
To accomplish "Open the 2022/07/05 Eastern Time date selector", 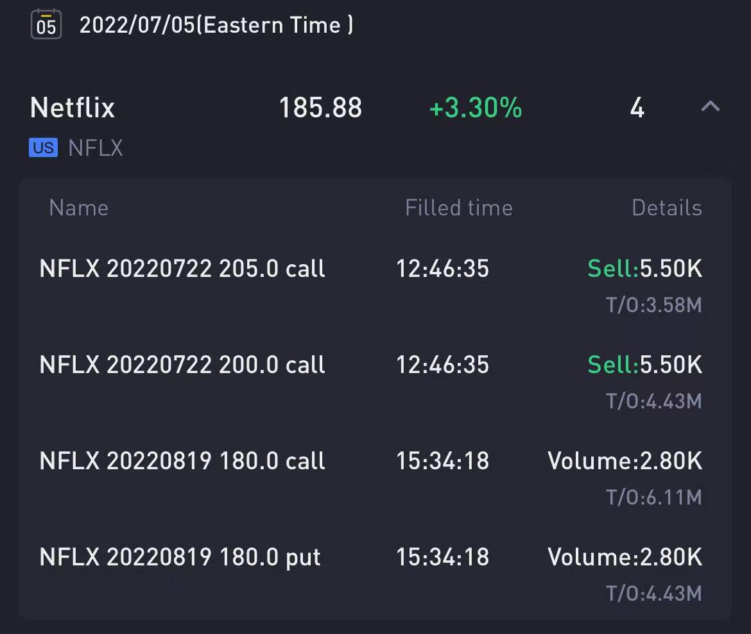I will pyautogui.click(x=216, y=25).
